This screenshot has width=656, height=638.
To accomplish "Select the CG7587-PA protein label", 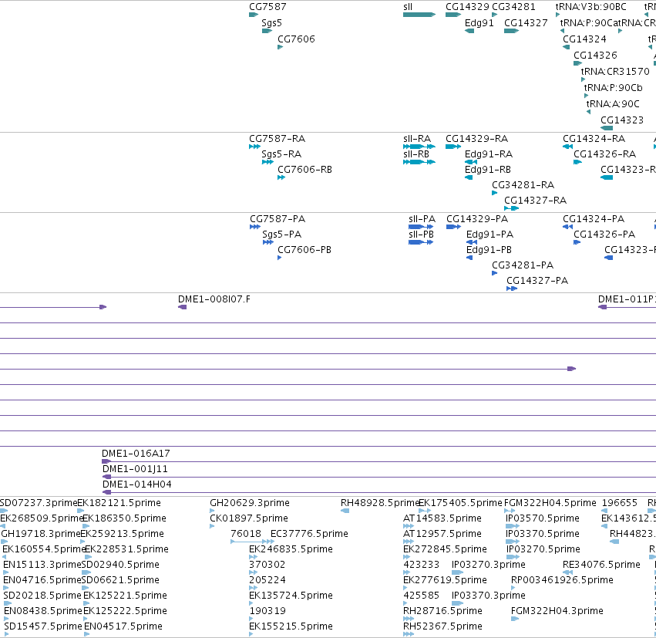I will (278, 219).
